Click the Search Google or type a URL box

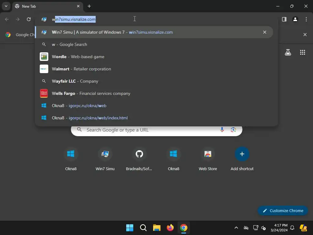(x=156, y=130)
